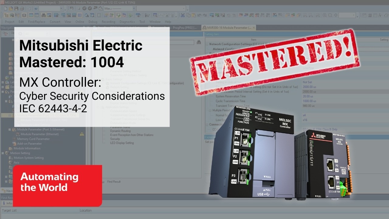Click the cloud icon left of Max field
389x219 pixels.
101,8
